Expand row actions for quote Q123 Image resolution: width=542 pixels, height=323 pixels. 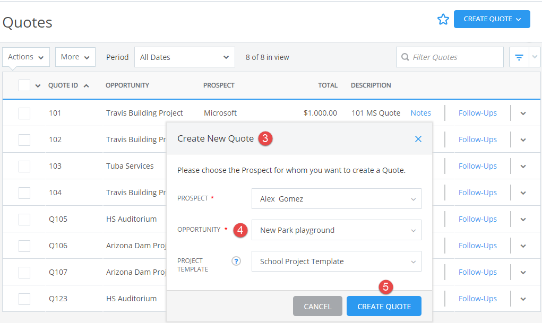[523, 299]
